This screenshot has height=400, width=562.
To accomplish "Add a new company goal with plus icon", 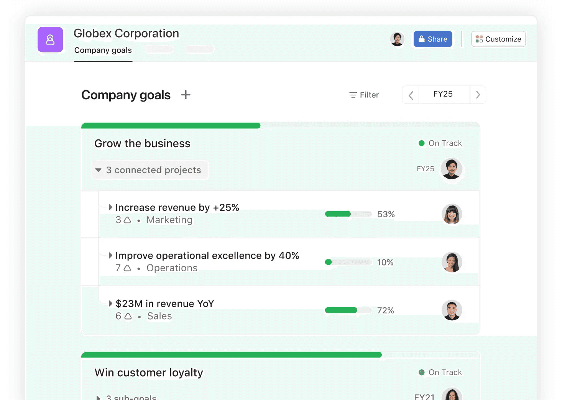I will pyautogui.click(x=186, y=95).
